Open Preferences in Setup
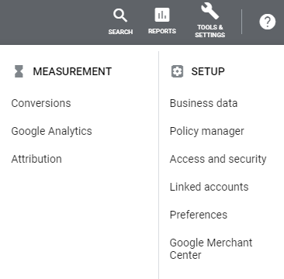The height and width of the screenshot is (279, 284). pos(199,215)
